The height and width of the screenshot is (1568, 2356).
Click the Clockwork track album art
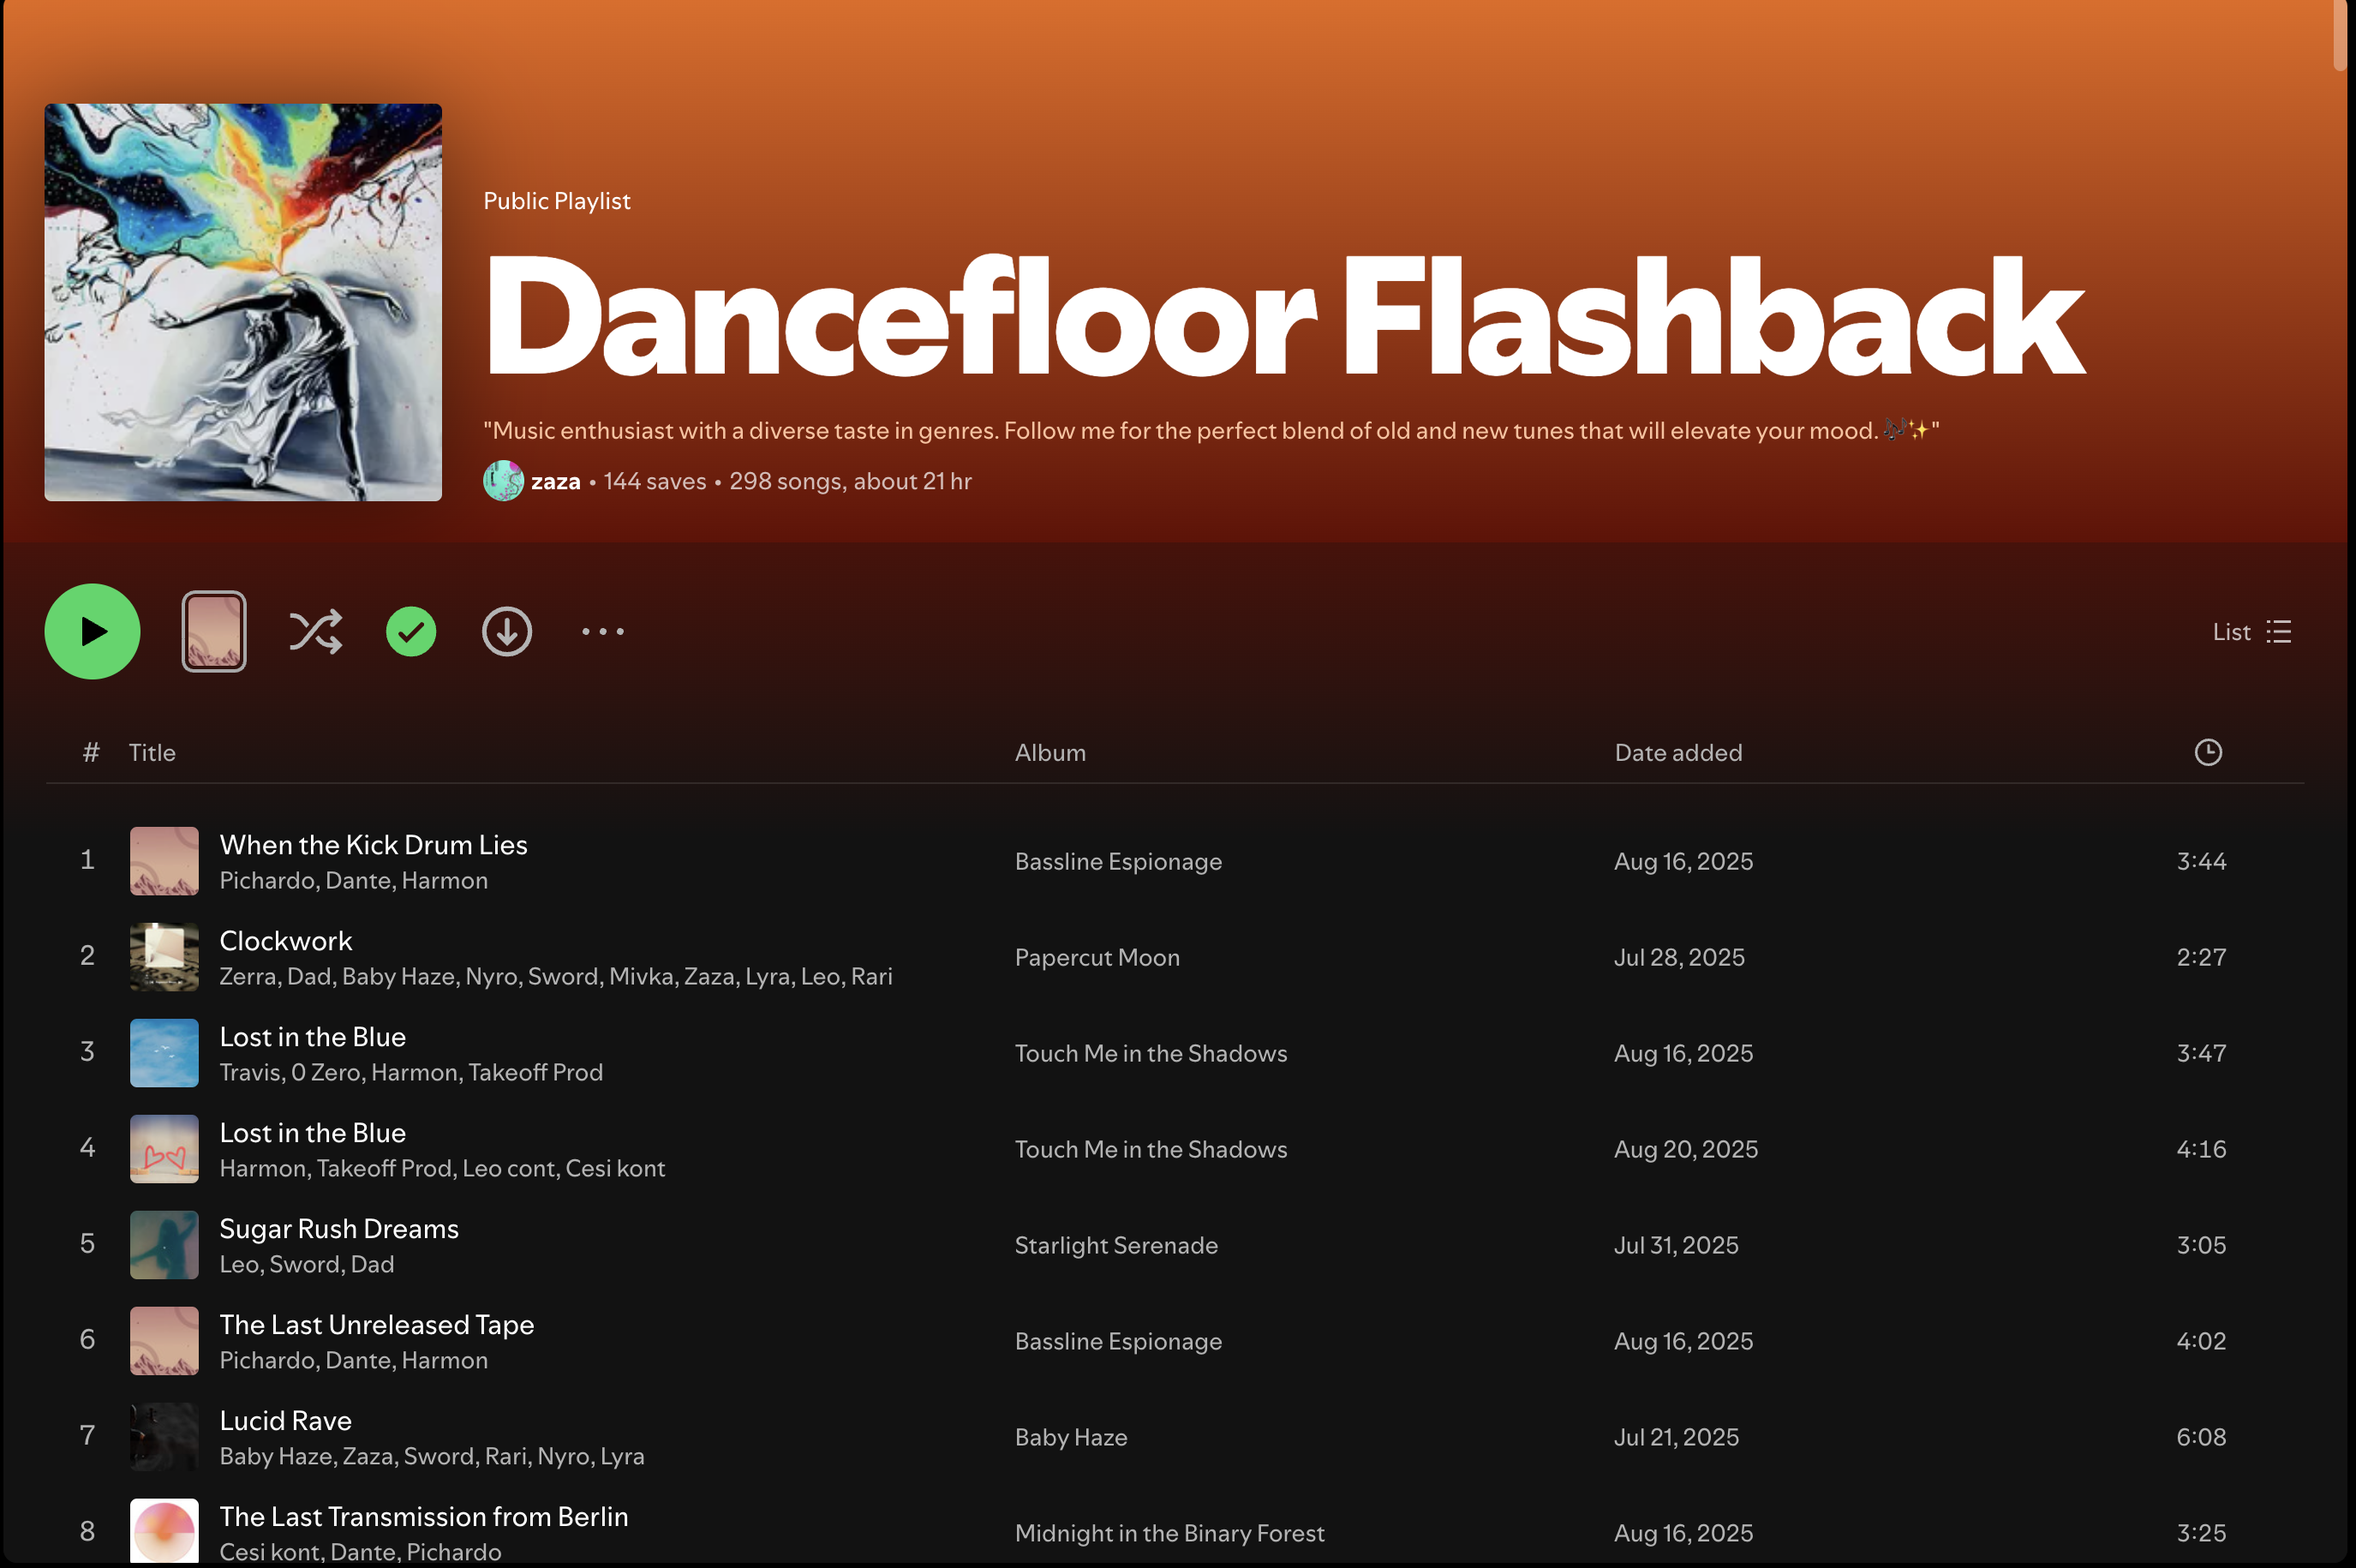point(164,957)
